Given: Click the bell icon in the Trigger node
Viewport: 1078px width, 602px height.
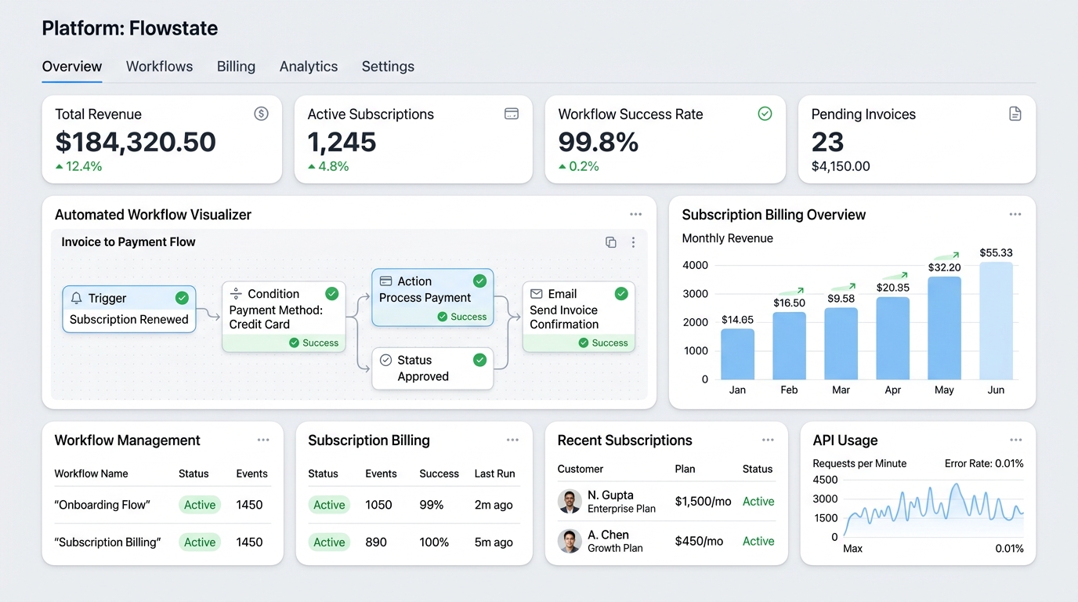Looking at the screenshot, I should point(77,298).
